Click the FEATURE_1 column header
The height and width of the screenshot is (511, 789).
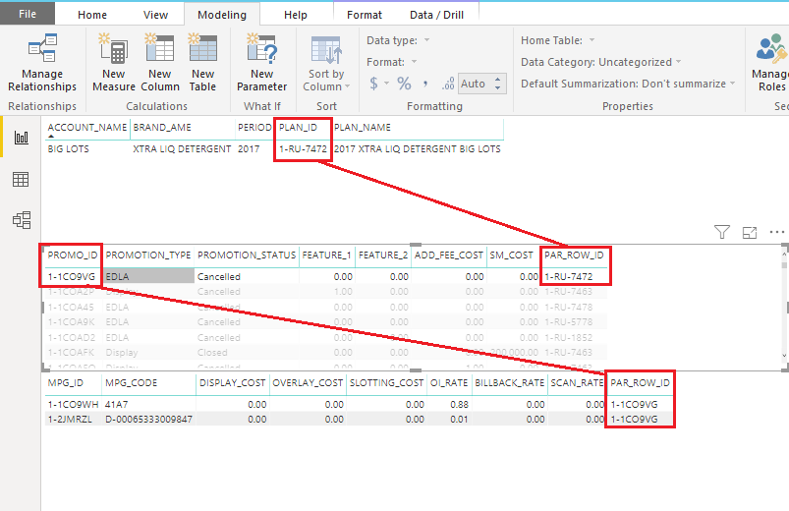point(326,255)
